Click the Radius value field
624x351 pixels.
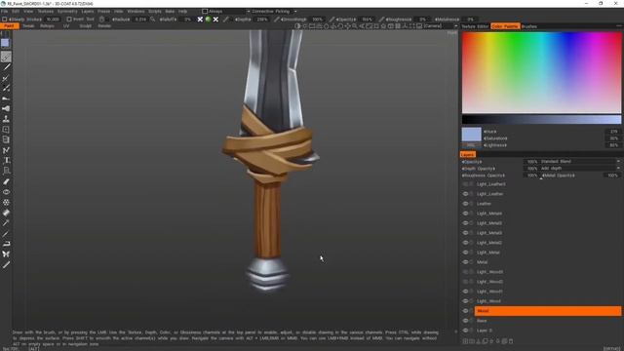[x=140, y=19]
